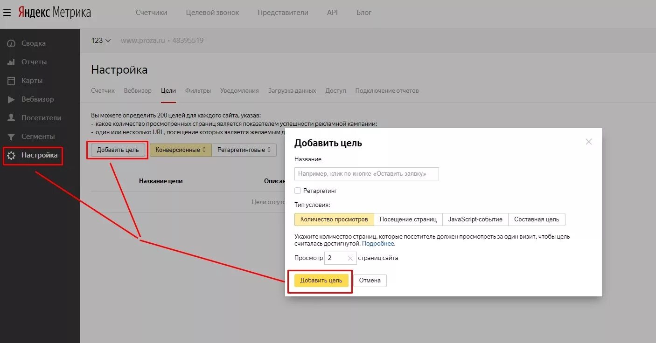Click the Посетители person icon
This screenshot has width=656, height=343.
tap(12, 118)
